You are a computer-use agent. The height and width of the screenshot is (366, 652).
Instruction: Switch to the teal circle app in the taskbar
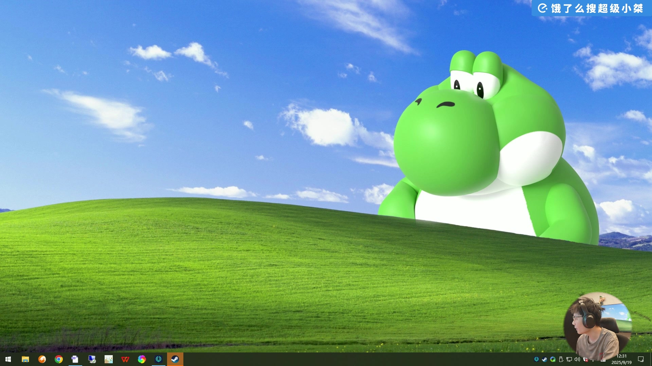pyautogui.click(x=158, y=359)
